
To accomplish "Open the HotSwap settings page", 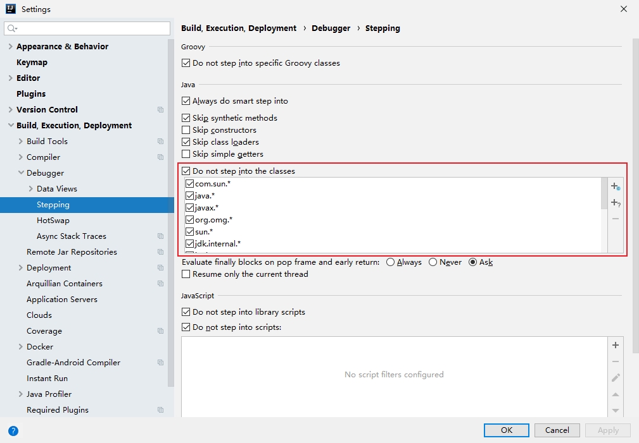I will tap(53, 221).
